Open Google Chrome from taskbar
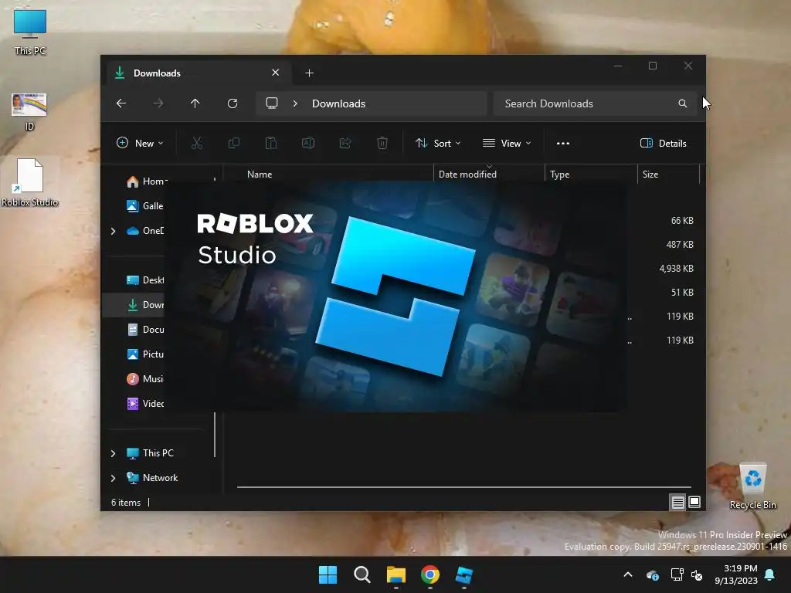This screenshot has width=791, height=593. coord(430,574)
